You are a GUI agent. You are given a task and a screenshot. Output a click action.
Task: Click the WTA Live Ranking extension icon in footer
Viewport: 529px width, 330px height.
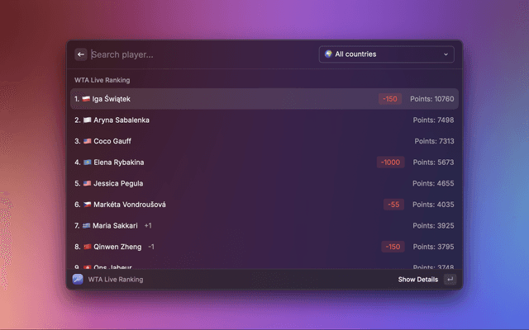pos(78,280)
